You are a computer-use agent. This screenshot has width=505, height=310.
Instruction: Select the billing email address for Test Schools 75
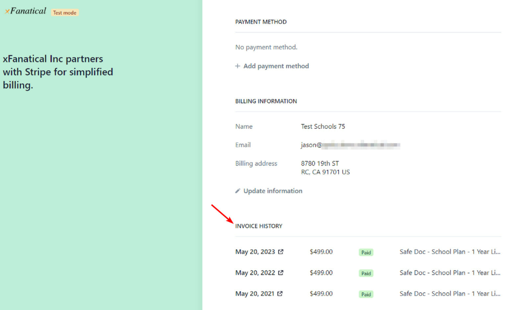coord(350,145)
